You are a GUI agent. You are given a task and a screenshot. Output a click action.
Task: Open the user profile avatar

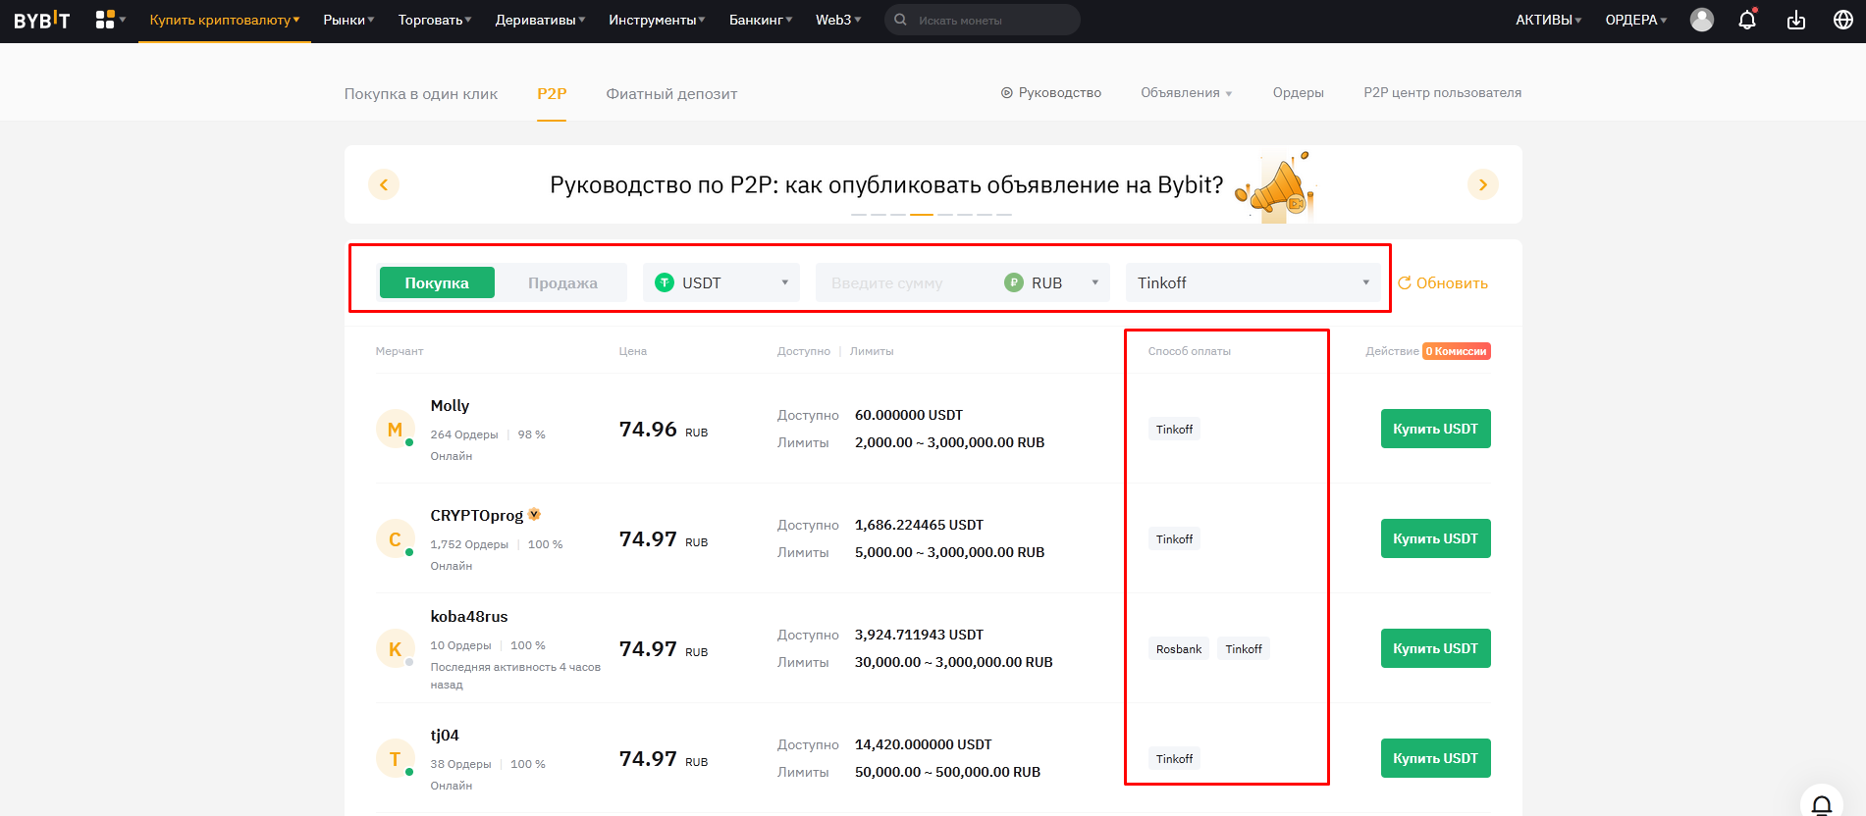(x=1702, y=20)
